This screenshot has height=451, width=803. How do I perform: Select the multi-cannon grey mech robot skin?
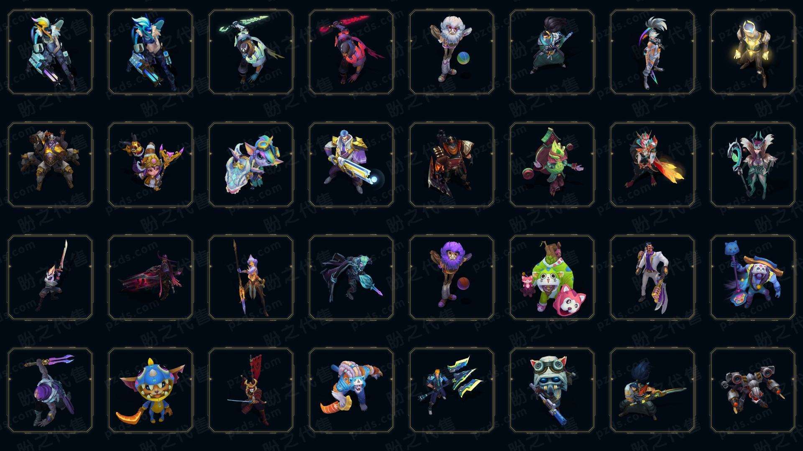tap(752, 390)
